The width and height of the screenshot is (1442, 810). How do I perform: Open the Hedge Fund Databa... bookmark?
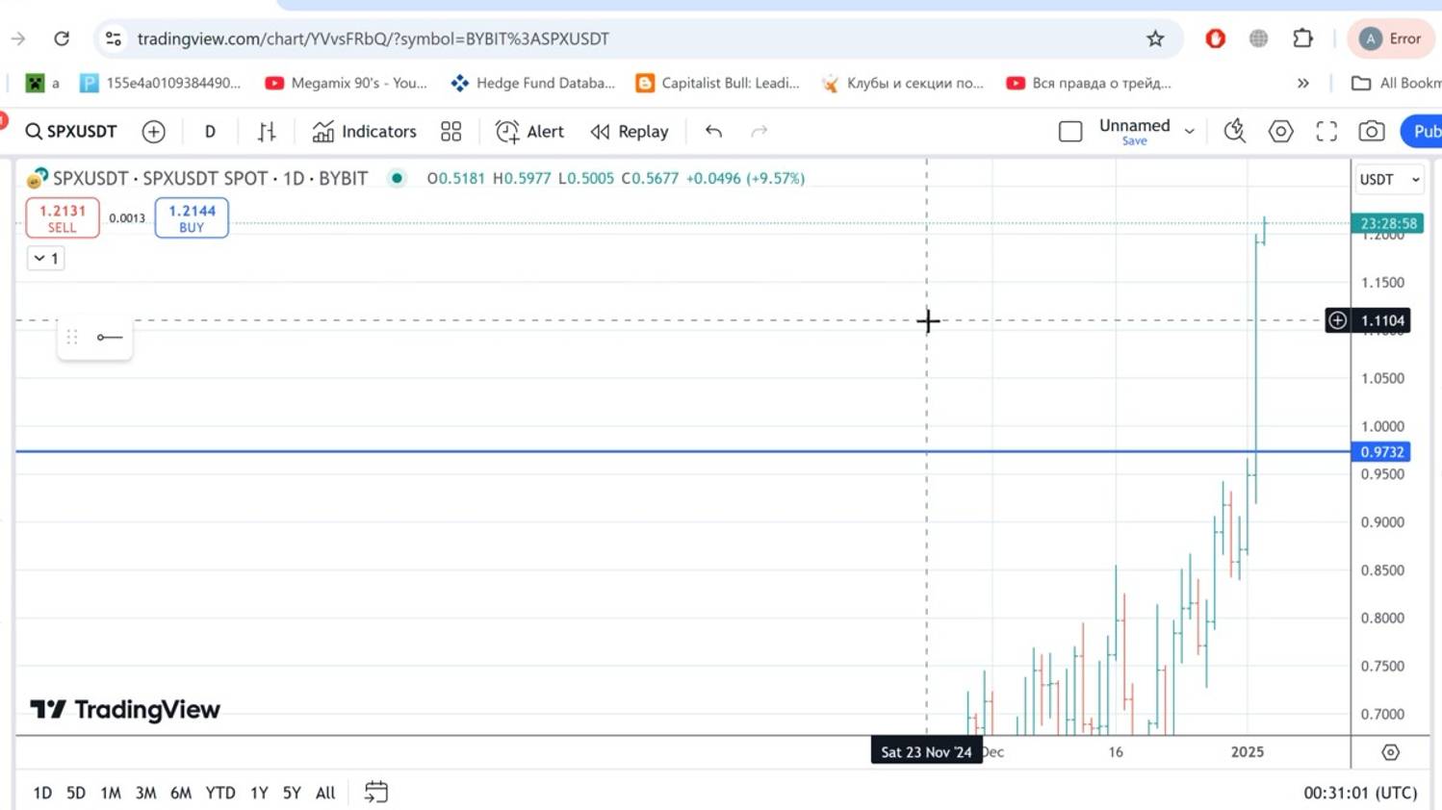(532, 84)
